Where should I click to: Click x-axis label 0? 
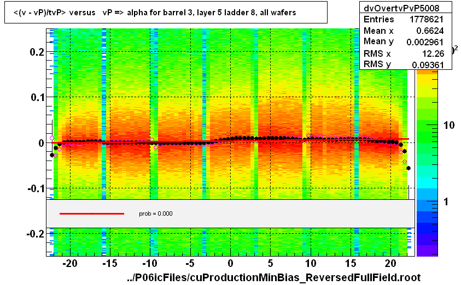pos(231,263)
